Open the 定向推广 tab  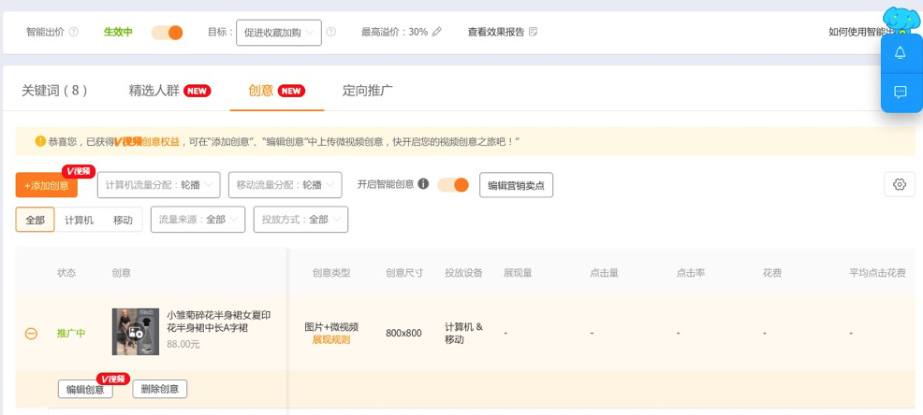coord(368,91)
